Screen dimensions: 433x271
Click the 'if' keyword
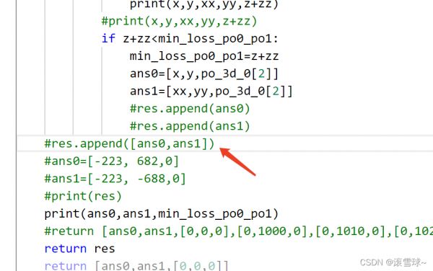pos(108,39)
